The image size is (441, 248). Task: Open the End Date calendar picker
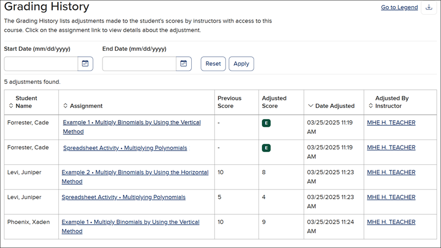point(184,63)
